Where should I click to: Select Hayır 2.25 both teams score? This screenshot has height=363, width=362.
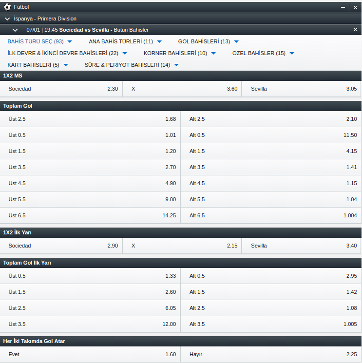pyautogui.click(x=271, y=354)
